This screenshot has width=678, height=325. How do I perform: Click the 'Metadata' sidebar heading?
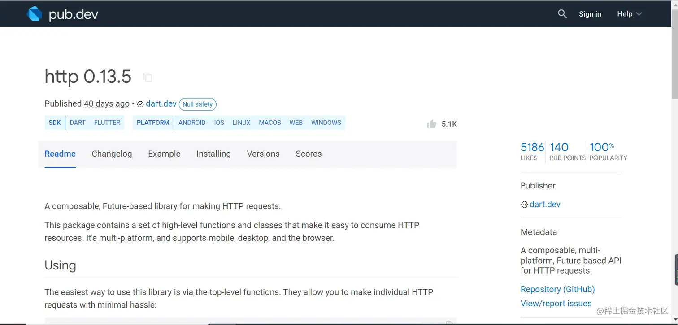[x=539, y=232]
